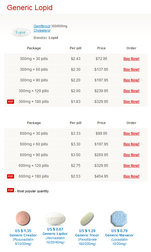Buy Now for 600mg × 30 pills
Image resolution: width=151 pixels, height=252 pixels.
[x=131, y=134]
